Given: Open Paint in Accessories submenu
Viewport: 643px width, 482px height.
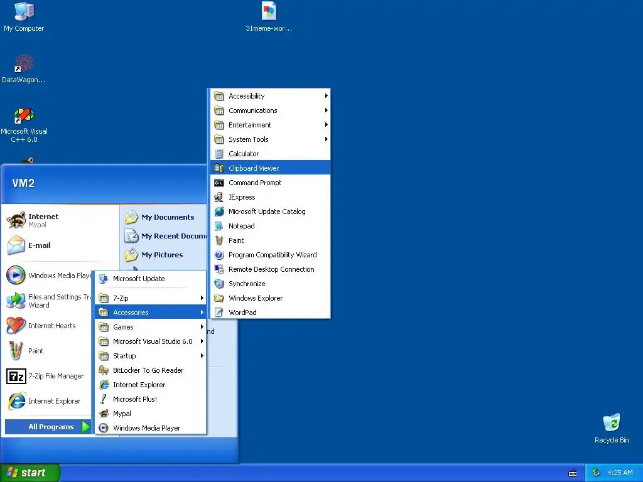Looking at the screenshot, I should tap(270, 240).
